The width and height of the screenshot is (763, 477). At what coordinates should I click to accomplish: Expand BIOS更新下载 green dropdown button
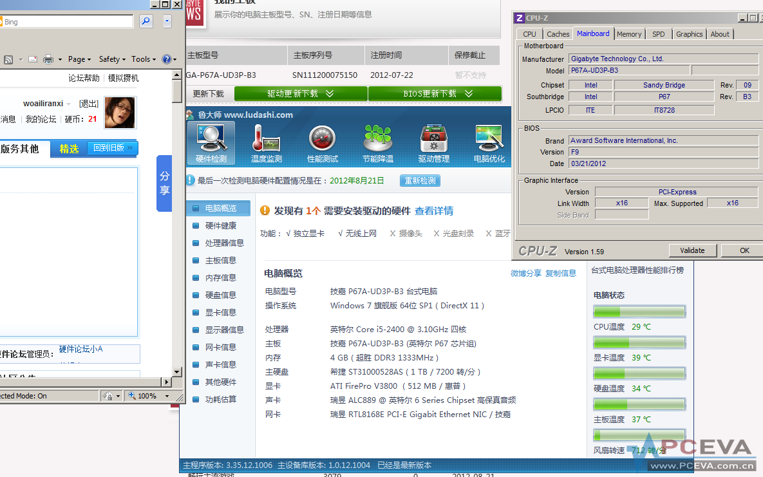[435, 93]
